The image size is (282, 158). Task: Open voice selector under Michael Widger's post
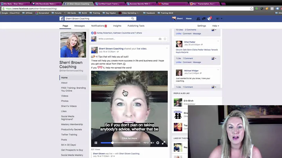(214, 87)
